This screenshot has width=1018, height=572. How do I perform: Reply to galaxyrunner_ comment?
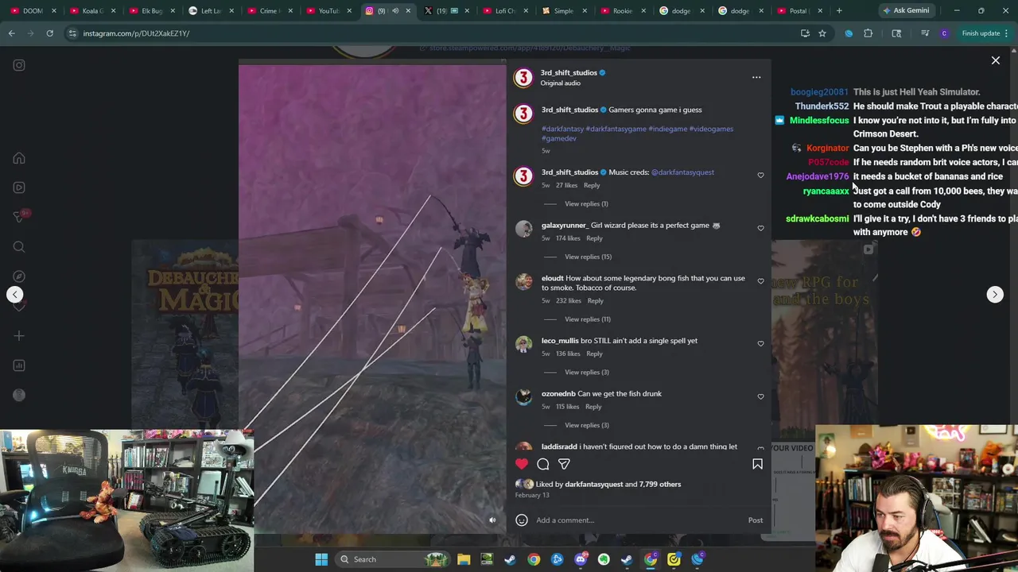594,238
